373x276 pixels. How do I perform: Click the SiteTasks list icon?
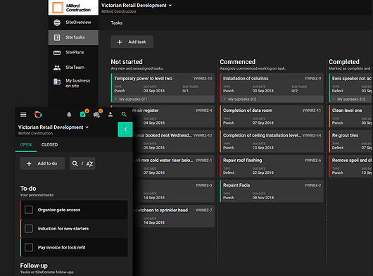point(57,37)
